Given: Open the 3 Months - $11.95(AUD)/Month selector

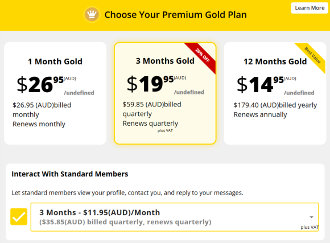Looking at the screenshot, I should point(175,217).
